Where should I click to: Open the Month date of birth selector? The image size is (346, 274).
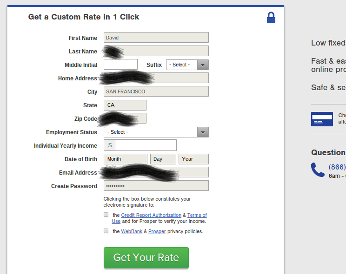(x=126, y=159)
